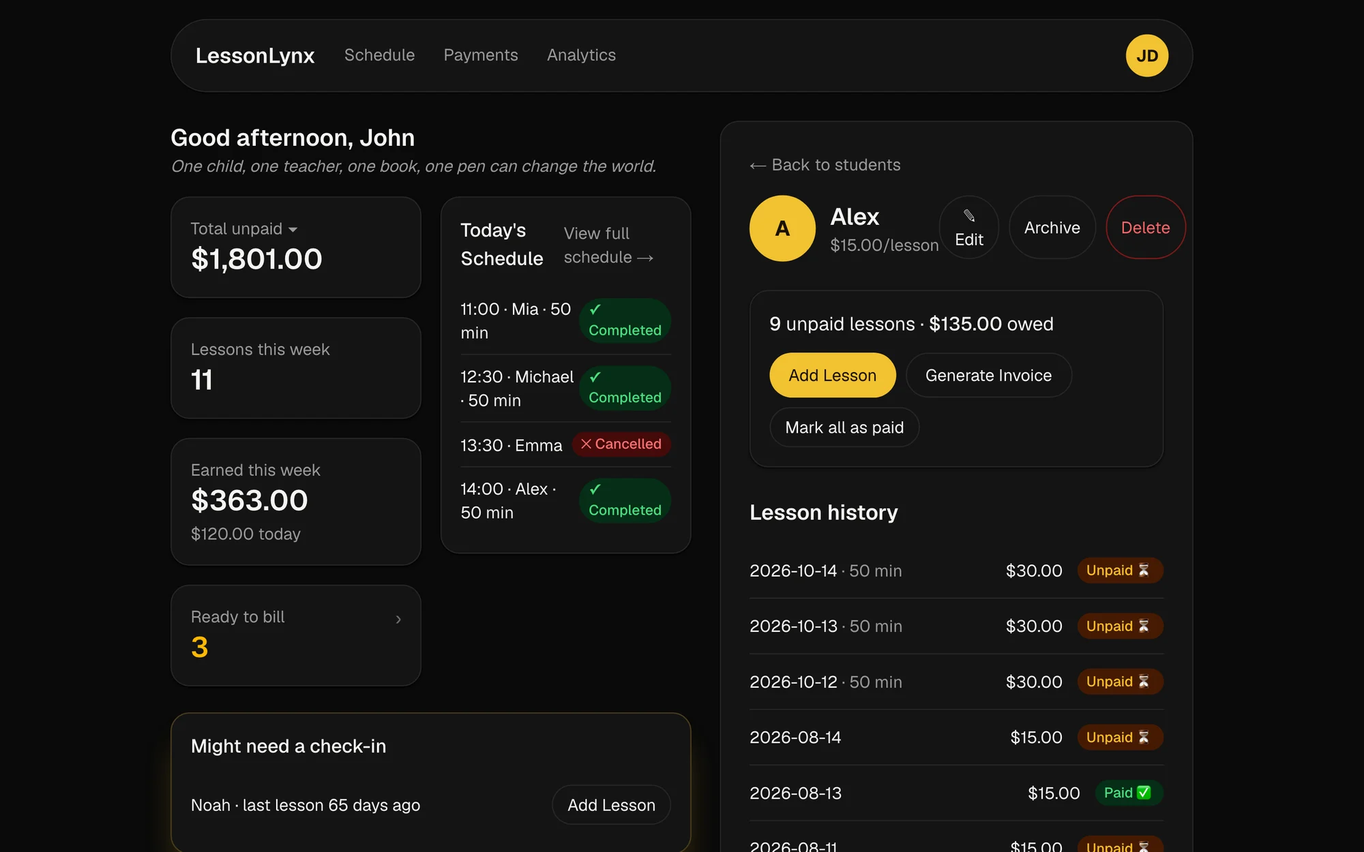Image resolution: width=1364 pixels, height=852 pixels.
Task: Open the Earned this week card
Action: tap(295, 502)
